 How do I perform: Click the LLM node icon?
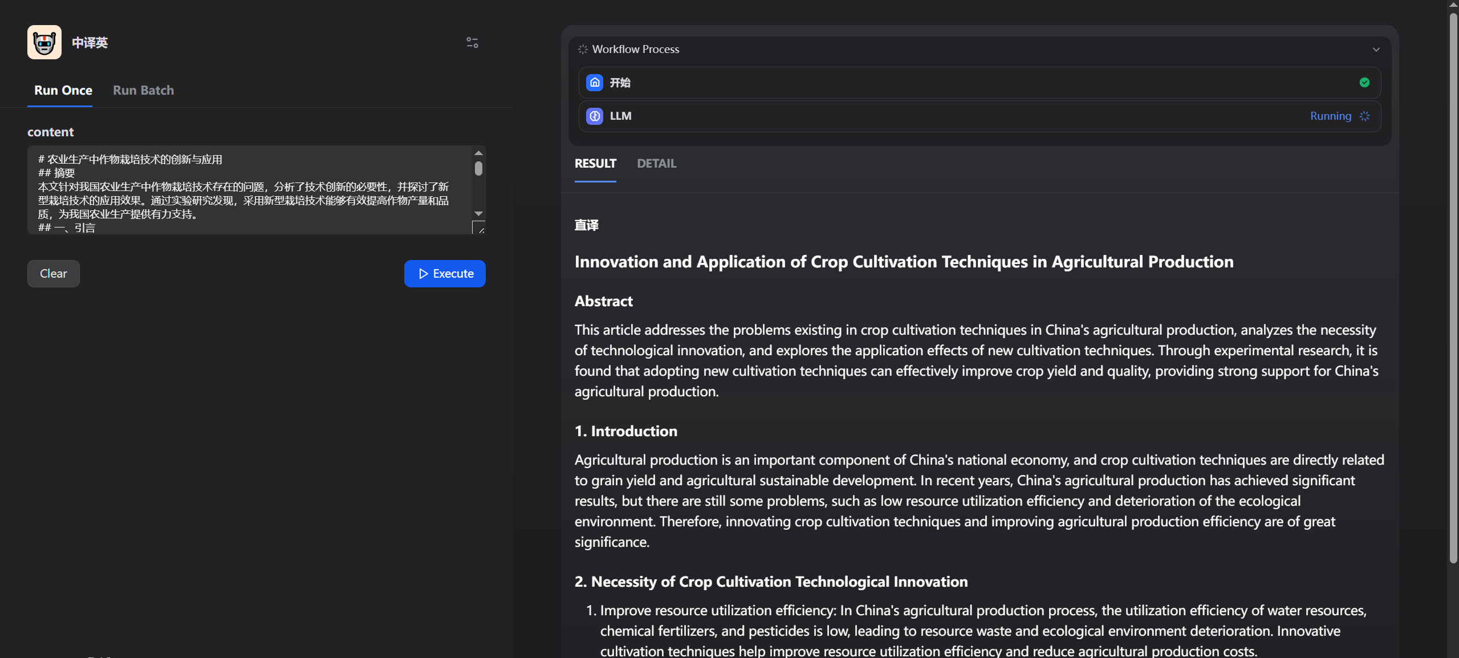[595, 116]
